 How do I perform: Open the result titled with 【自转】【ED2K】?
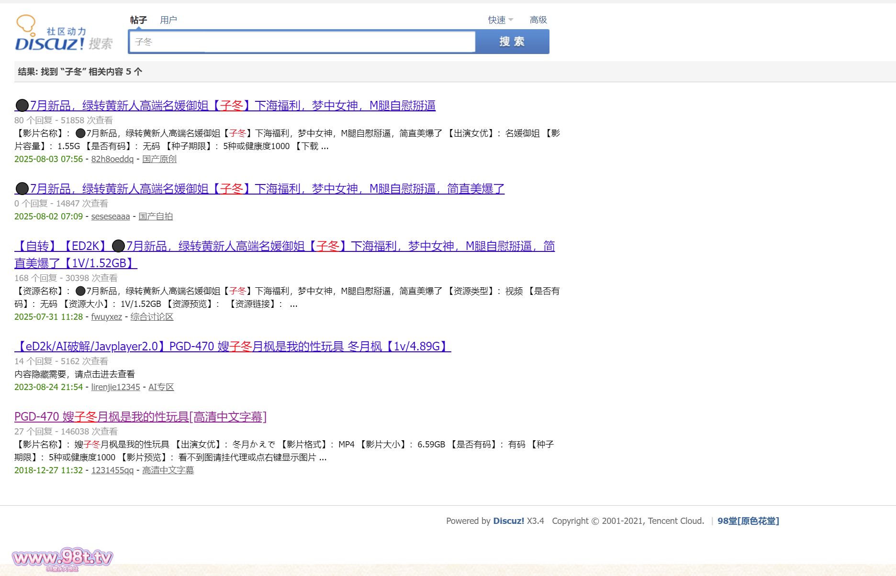[x=284, y=247]
